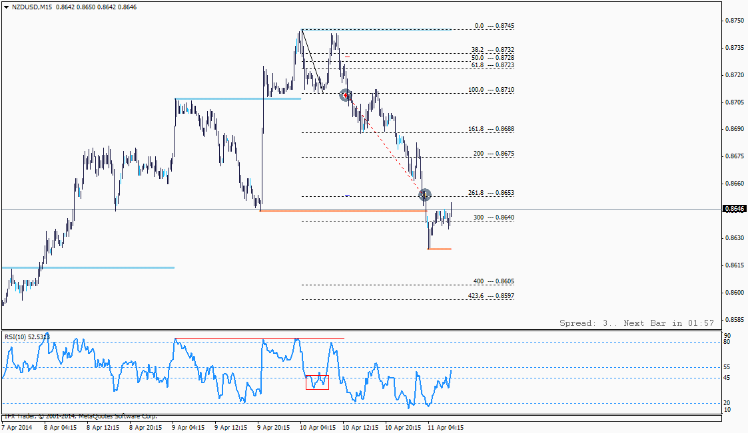Image resolution: width=748 pixels, height=433 pixels.
Task: Select the red RSI rectangle near level 45
Action: coord(317,382)
